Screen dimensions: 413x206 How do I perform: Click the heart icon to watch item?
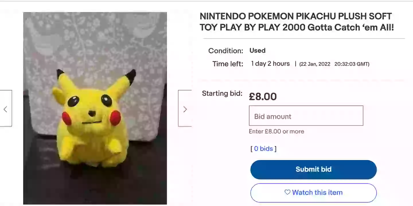click(287, 192)
